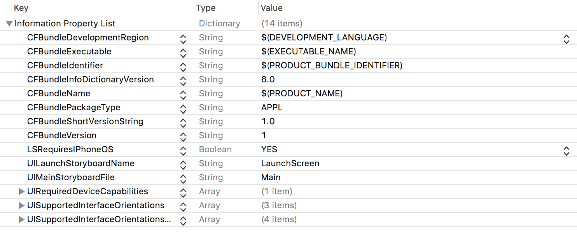Edit the CFBundleVersion value of 1
This screenshot has width=577, height=244.
(264, 135)
